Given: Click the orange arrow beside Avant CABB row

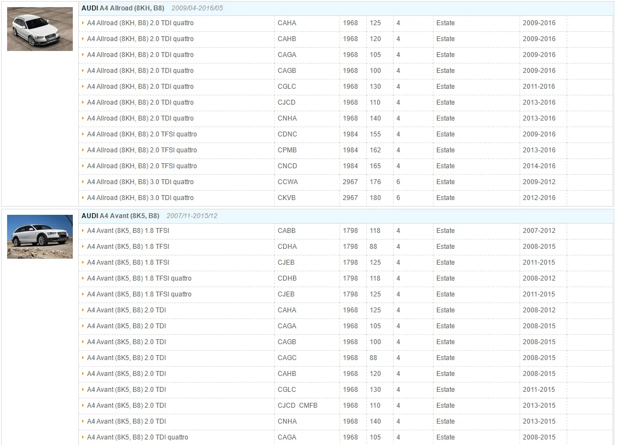Looking at the screenshot, I should 83,230.
